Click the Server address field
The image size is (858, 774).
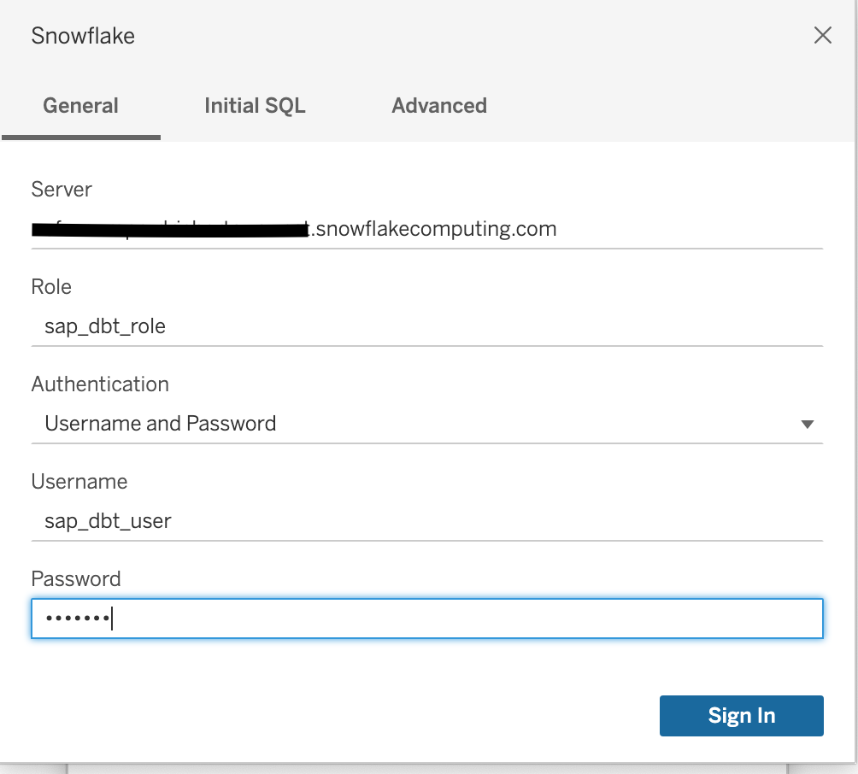pyautogui.click(x=427, y=228)
